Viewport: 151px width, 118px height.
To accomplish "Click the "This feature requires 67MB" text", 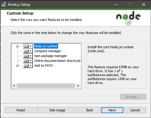I will [113, 75].
